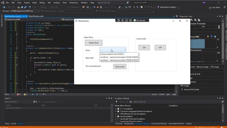
Task: Click the Open File folder icon
Action: point(19,7)
